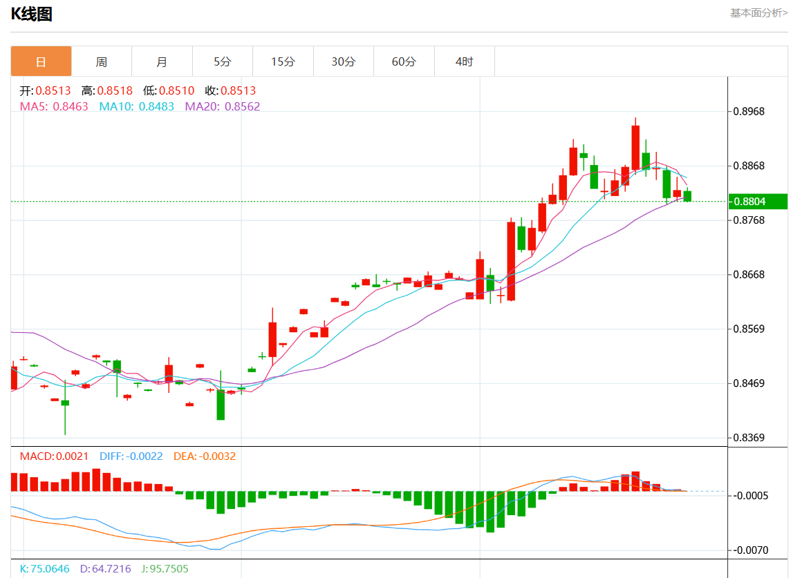Screen dimensions: 800x578
Task: Open the 4时 interval tab
Action: (x=464, y=61)
